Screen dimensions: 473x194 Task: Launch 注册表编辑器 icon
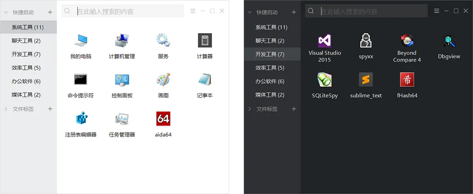(x=81, y=119)
